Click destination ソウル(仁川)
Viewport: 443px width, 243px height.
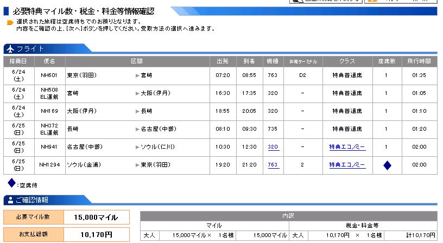tap(158, 147)
